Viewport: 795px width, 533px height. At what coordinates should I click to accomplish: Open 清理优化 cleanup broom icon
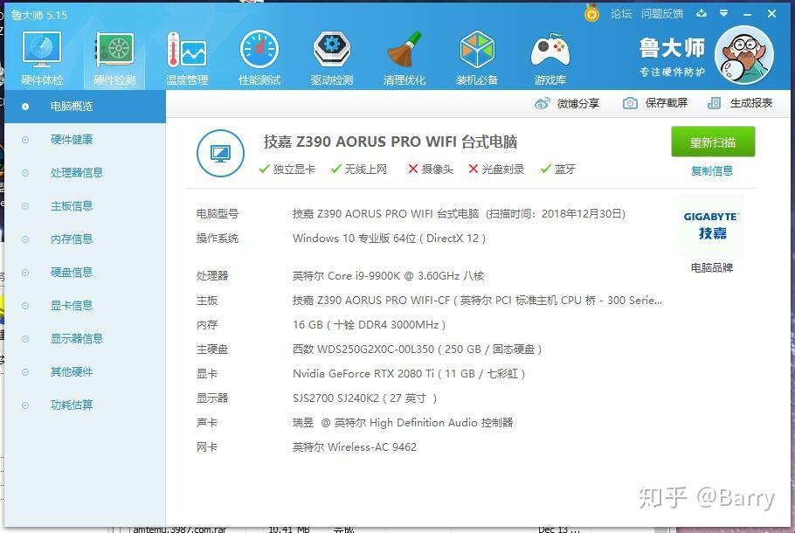tap(404, 57)
